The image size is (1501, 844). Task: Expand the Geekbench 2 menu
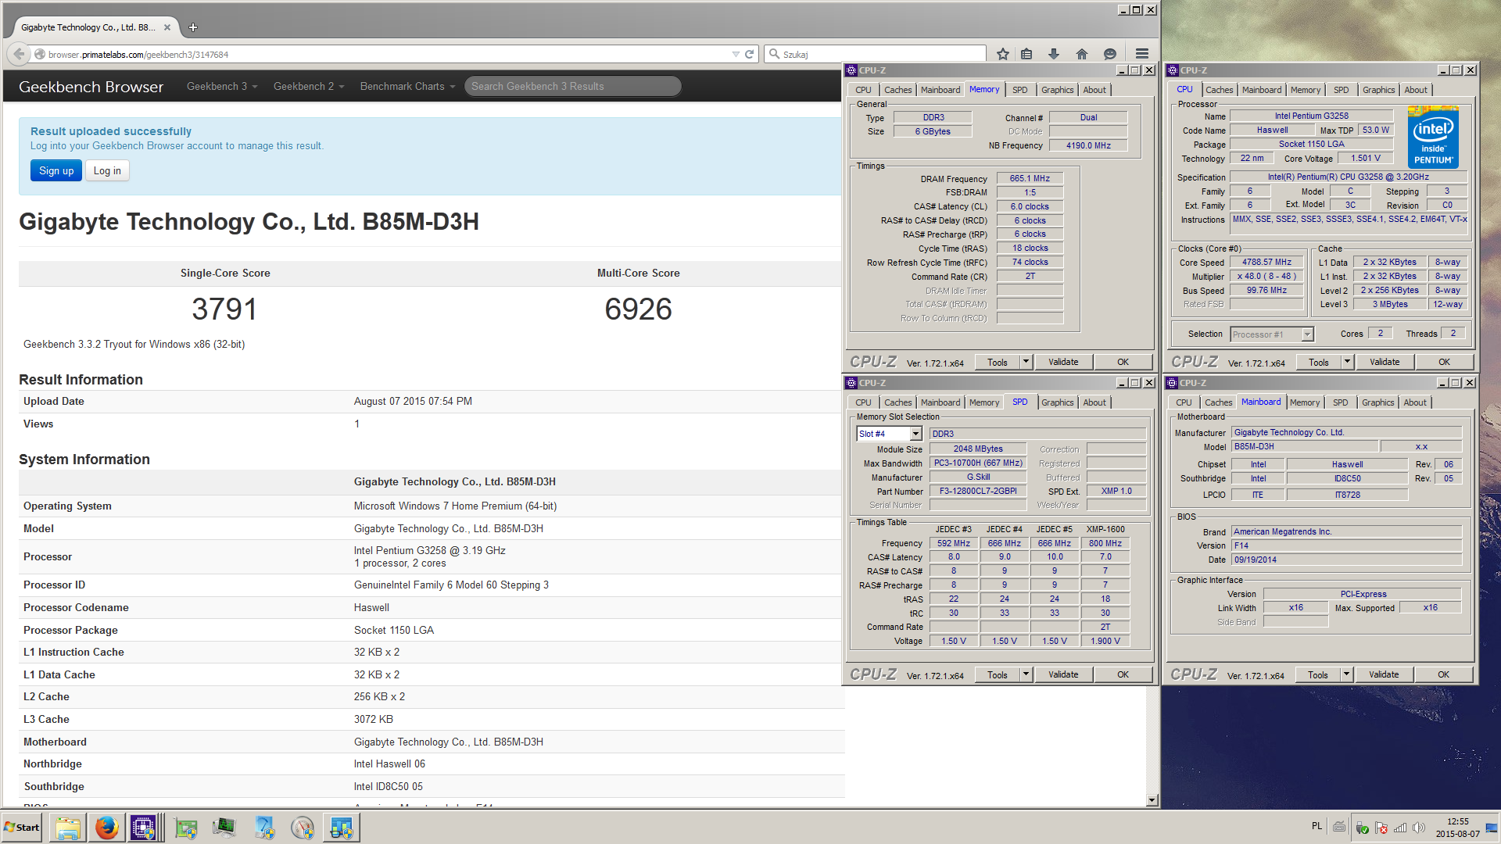(x=309, y=86)
